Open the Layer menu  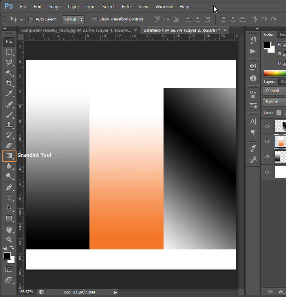click(73, 7)
